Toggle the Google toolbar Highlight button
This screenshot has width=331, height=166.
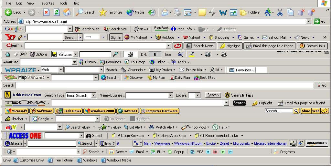click(x=227, y=29)
